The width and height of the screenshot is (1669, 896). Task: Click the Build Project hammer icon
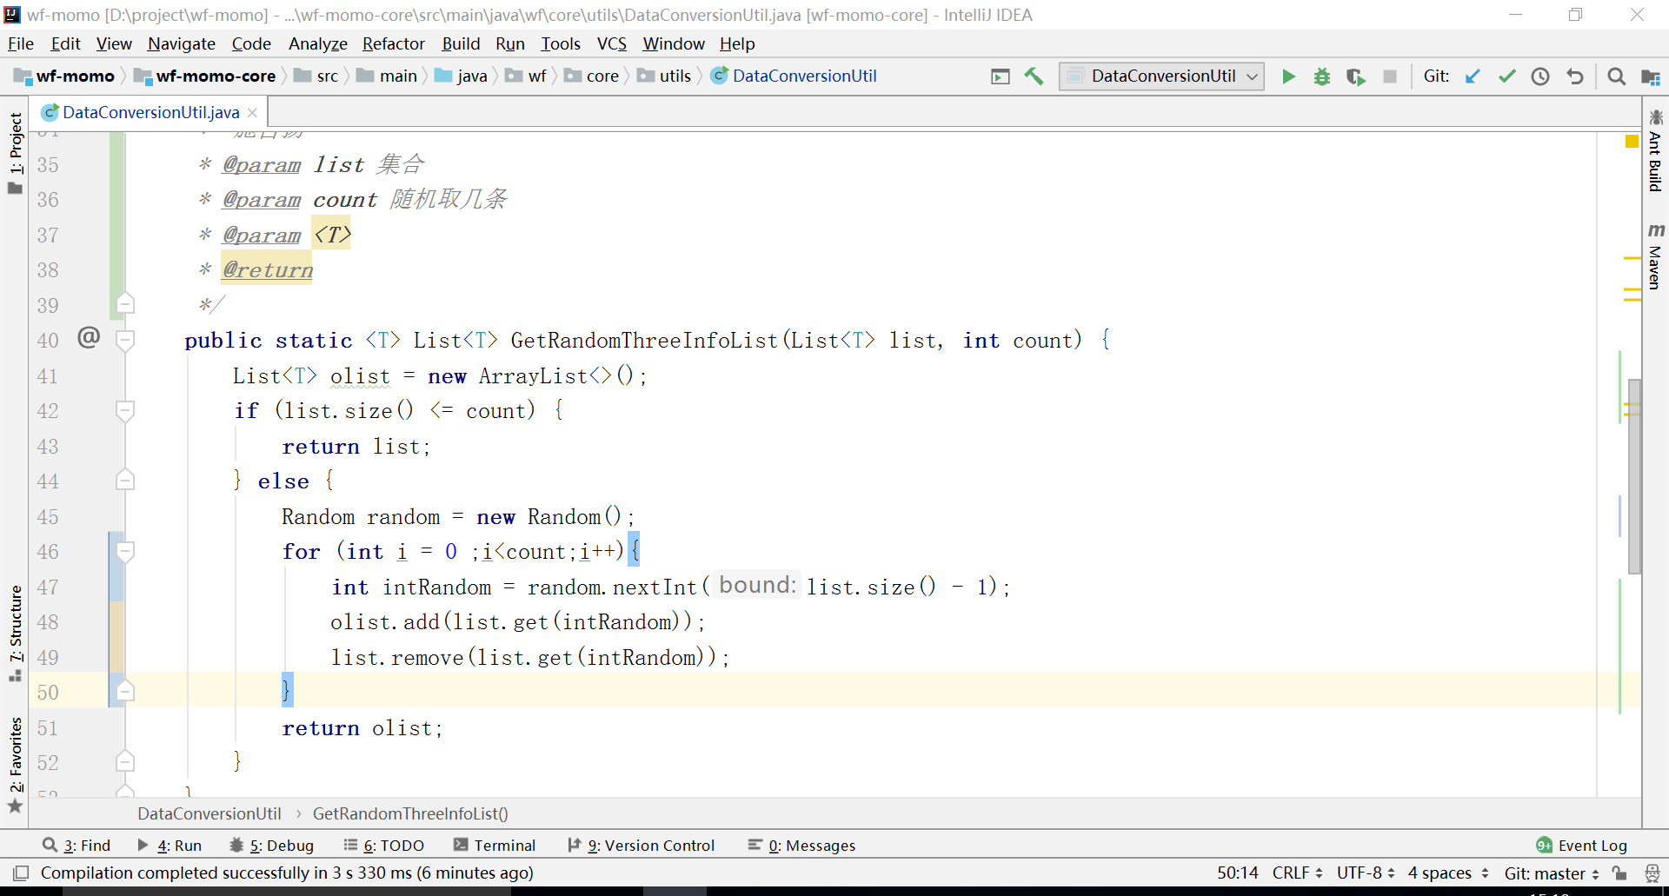[x=1034, y=76]
